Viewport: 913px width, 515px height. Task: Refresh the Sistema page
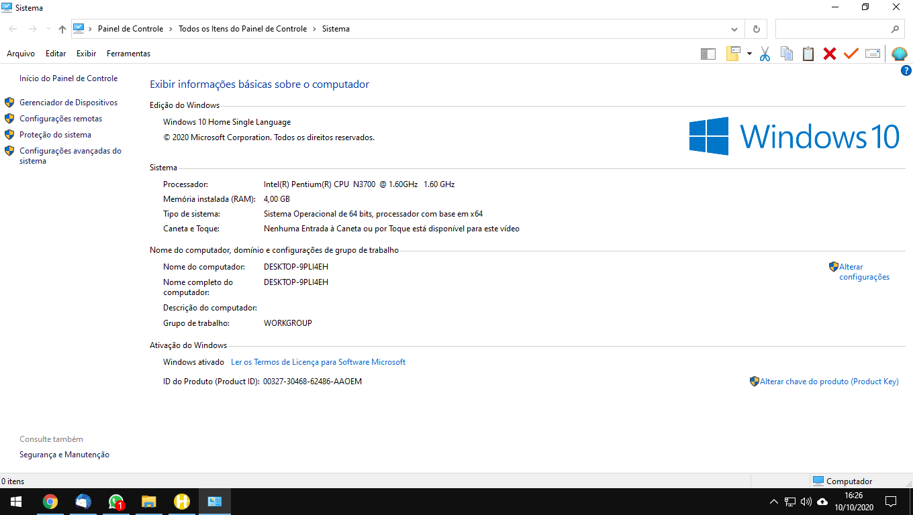pyautogui.click(x=756, y=29)
